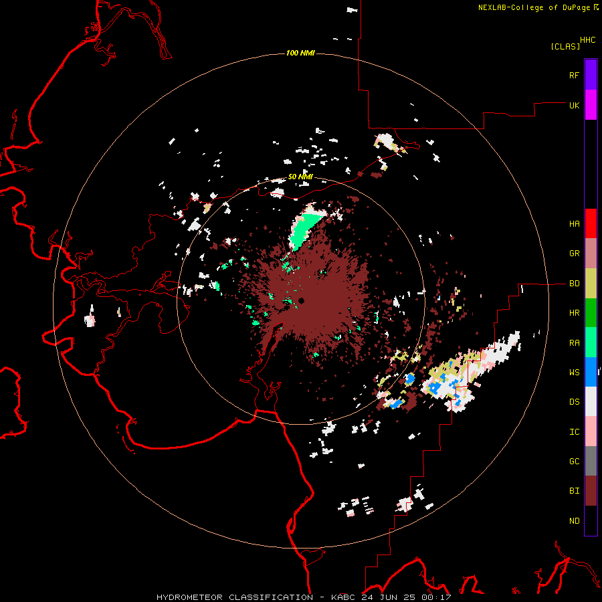This screenshot has width=602, height=602.
Task: Click the 'KABC' radar site identifier
Action: (344, 597)
